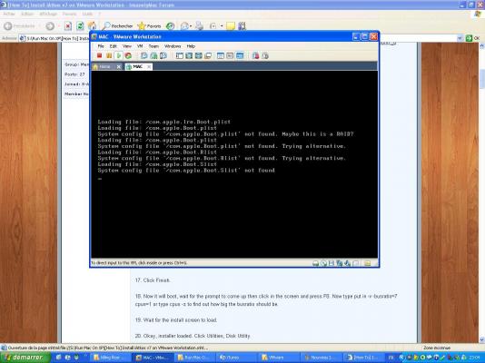Screen dimensions: 485x363
Task: Click the last grey icon in the VMware toolbar
Action: tap(265, 55)
